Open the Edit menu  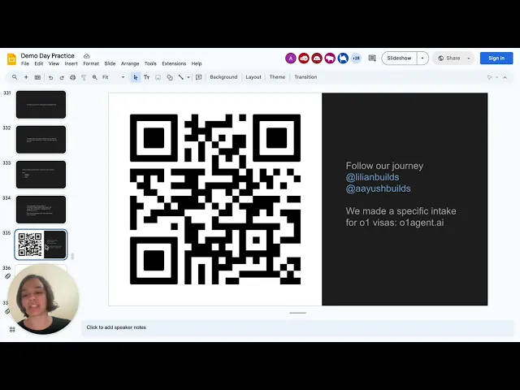39,63
